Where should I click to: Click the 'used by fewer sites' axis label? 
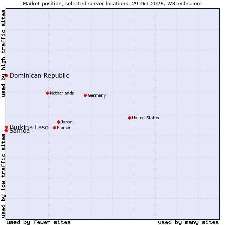coord(39,222)
